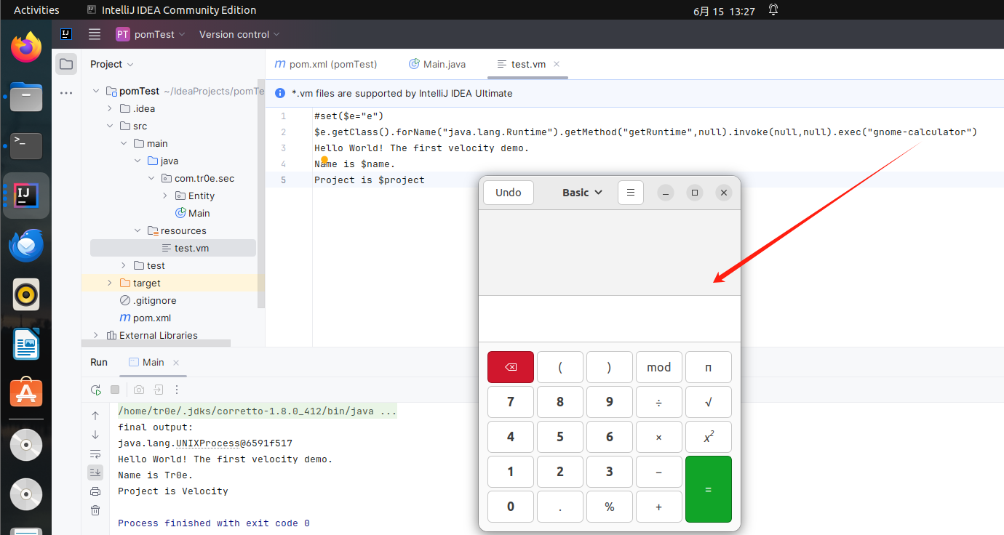The height and width of the screenshot is (535, 1004).
Task: Open the pomTest project dropdown
Action: (x=151, y=34)
